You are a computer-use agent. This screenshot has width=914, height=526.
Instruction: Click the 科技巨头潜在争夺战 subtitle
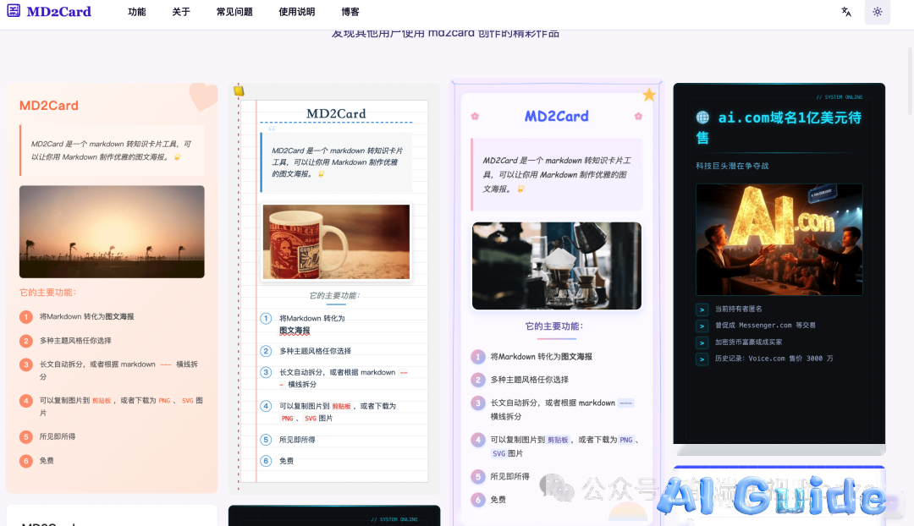732,166
